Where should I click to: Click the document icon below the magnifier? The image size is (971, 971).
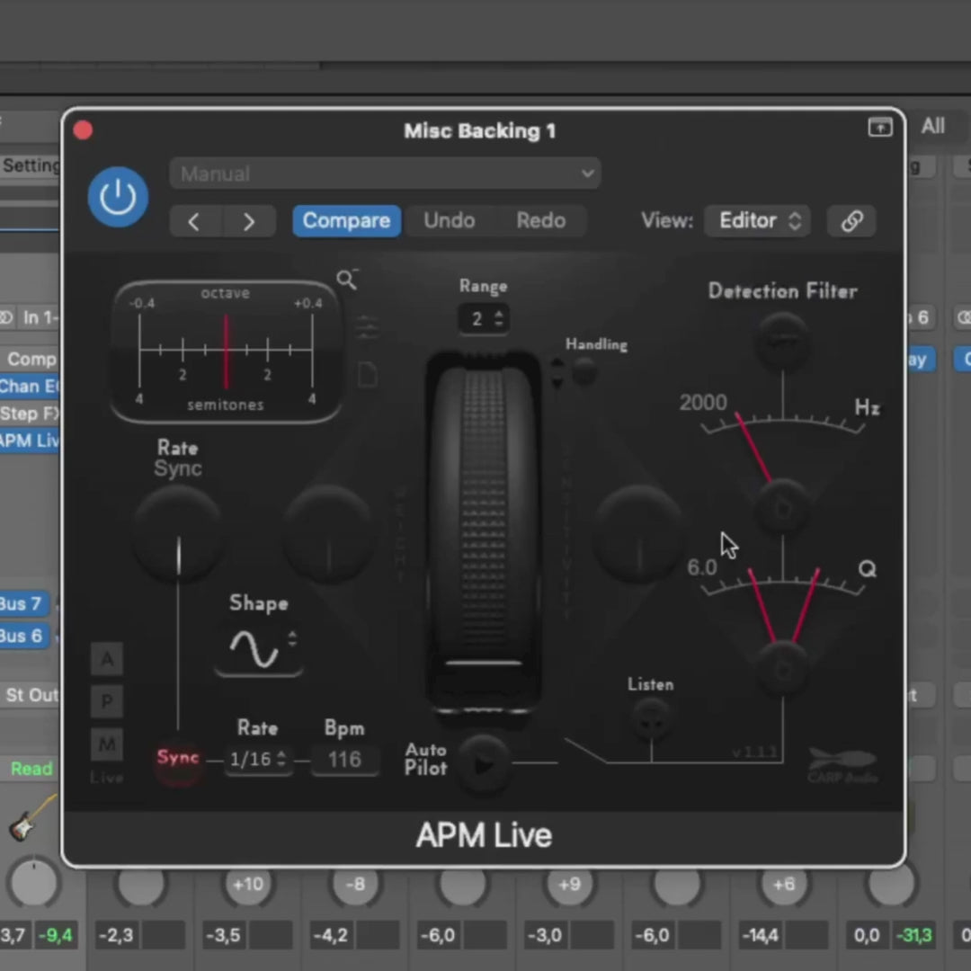click(x=367, y=375)
